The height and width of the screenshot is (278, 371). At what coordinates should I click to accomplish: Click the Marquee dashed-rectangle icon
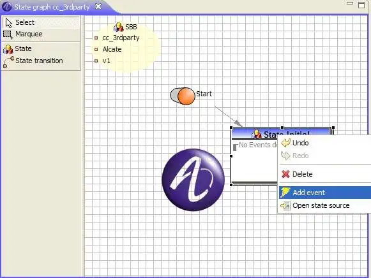[x=8, y=35]
